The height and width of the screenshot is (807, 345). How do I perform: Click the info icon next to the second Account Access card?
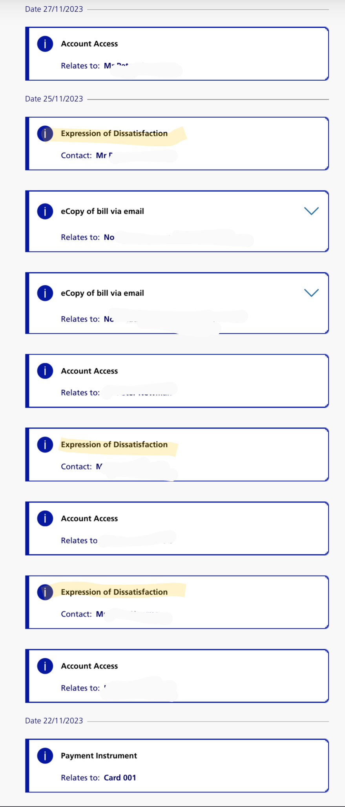click(45, 371)
